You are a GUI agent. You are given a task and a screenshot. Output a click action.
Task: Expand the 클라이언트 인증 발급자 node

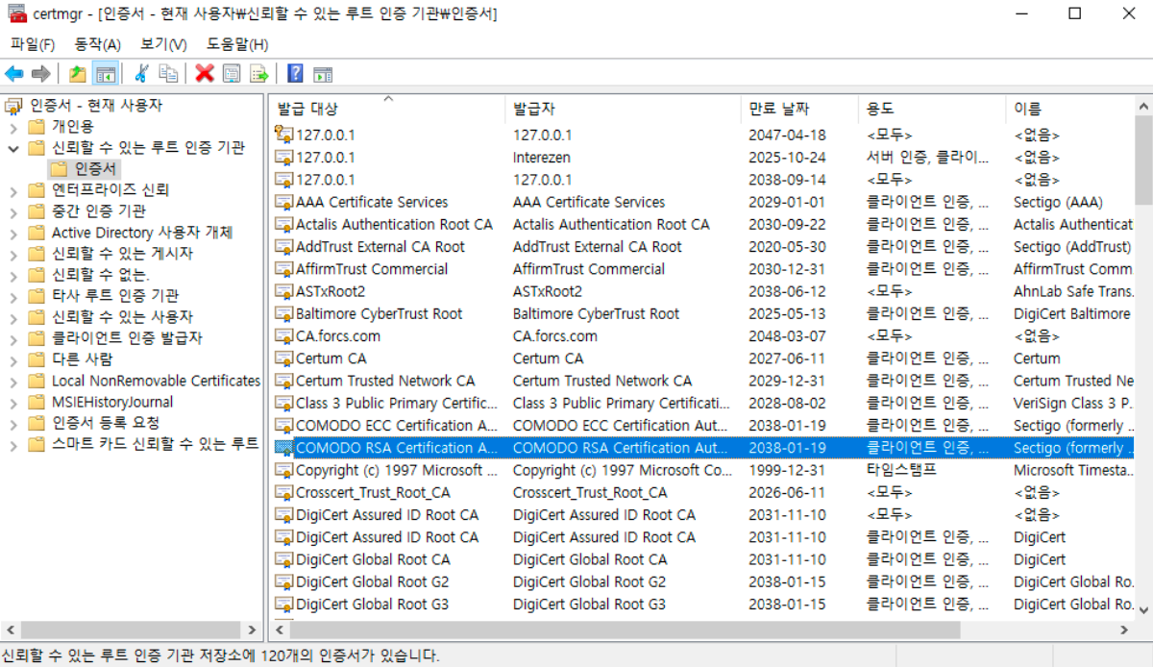tap(13, 338)
